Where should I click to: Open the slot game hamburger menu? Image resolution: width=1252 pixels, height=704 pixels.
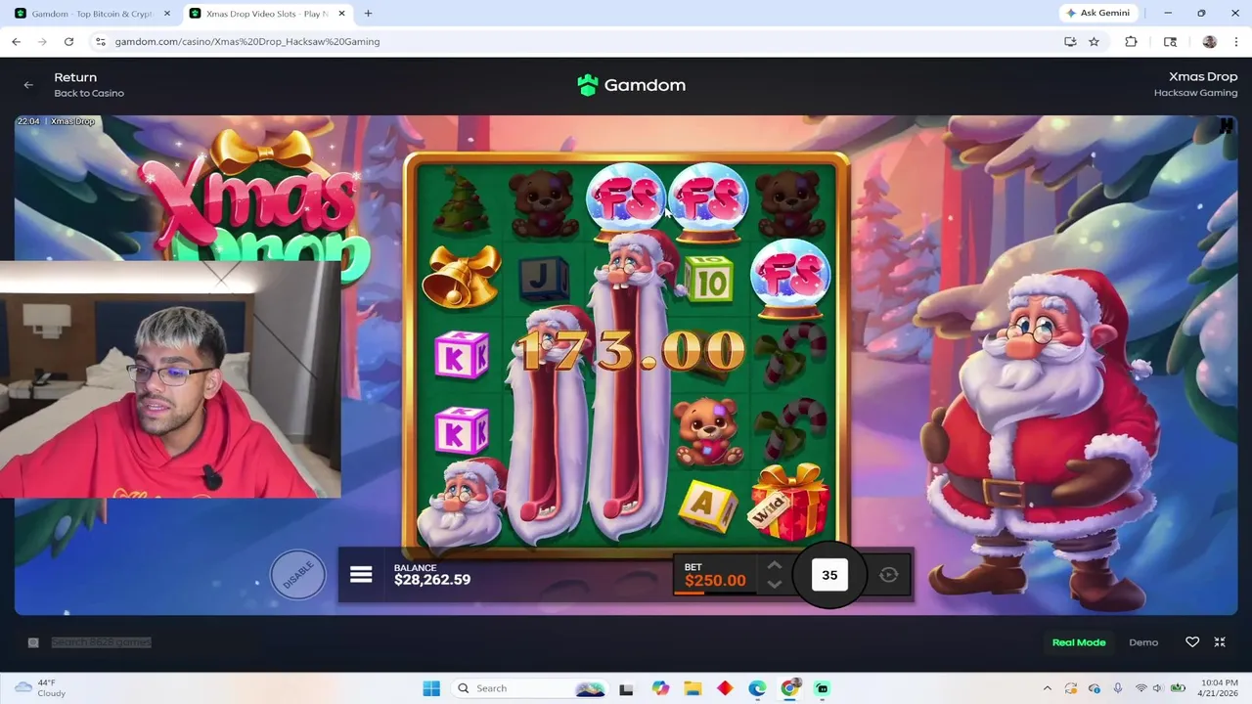click(361, 574)
